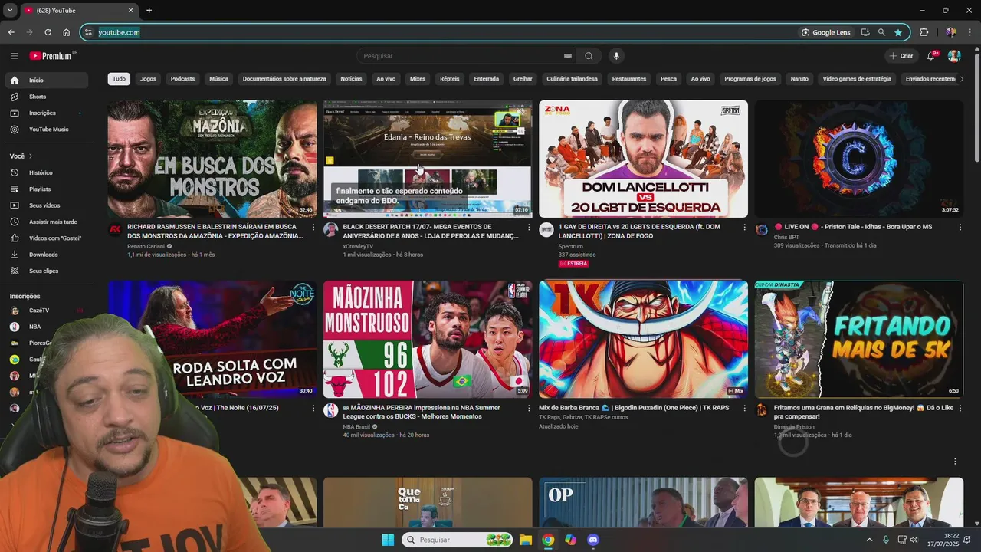
Task: Open options for Fritamos uma Grana video
Action: tap(960, 408)
